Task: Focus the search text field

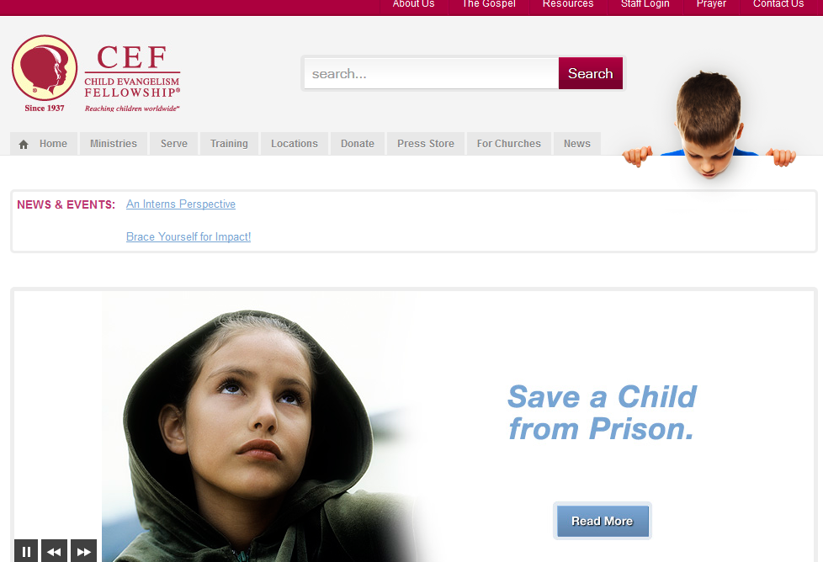Action: click(432, 73)
